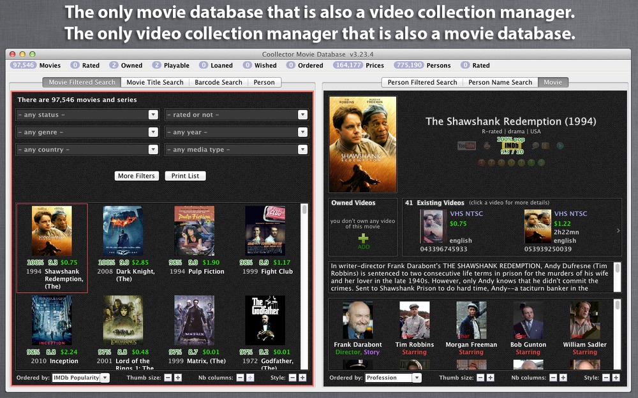Show next existing videos with right chevron
This screenshot has height=398, width=638.
tap(618, 231)
